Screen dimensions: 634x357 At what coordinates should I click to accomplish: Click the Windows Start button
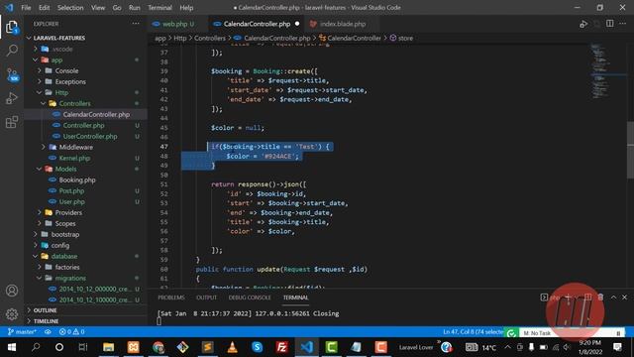tap(12, 347)
